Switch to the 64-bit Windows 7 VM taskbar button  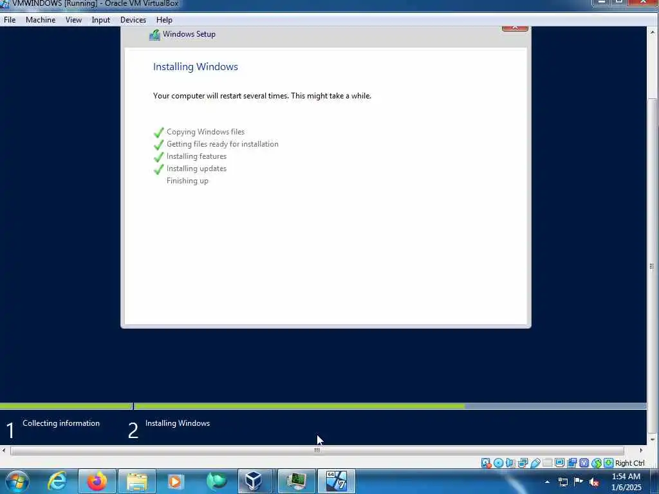[x=336, y=481]
